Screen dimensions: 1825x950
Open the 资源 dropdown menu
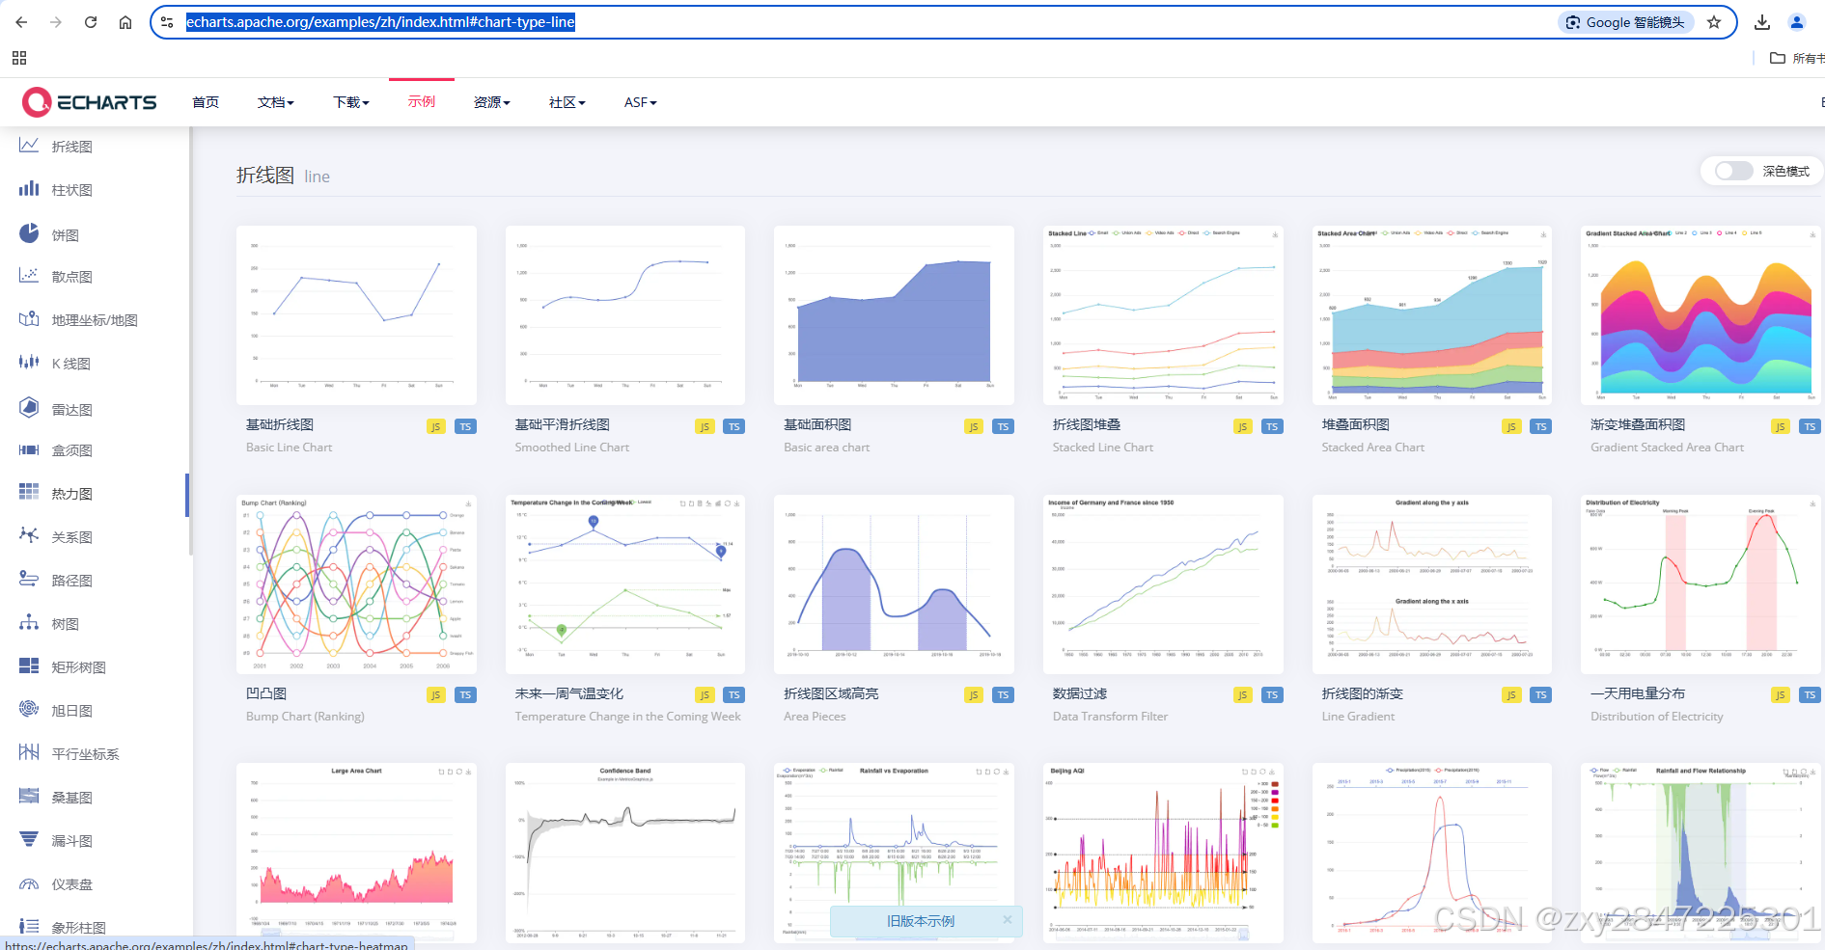tap(491, 101)
